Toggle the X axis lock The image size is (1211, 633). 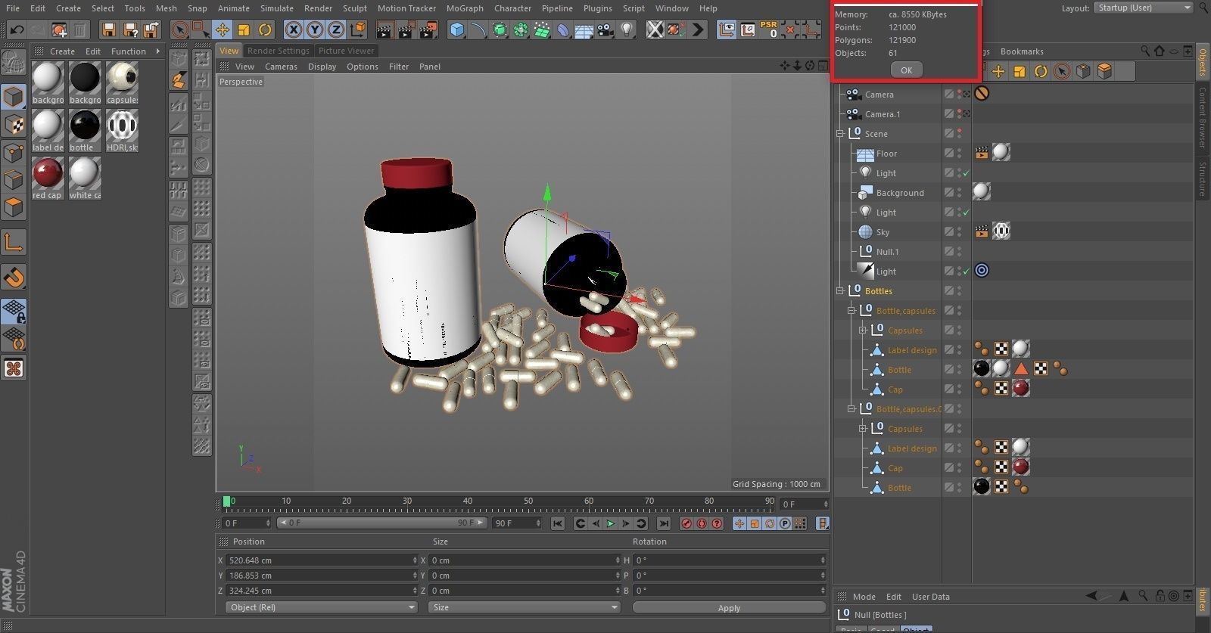click(294, 29)
